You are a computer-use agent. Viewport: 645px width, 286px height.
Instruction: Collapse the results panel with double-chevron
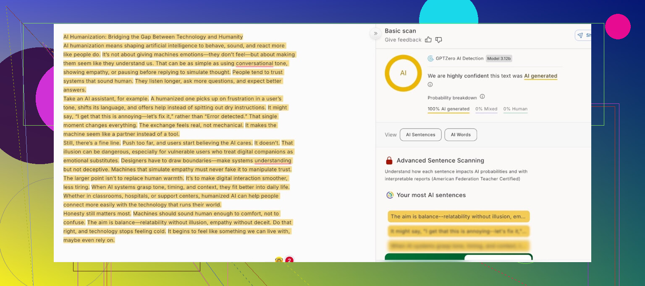375,33
